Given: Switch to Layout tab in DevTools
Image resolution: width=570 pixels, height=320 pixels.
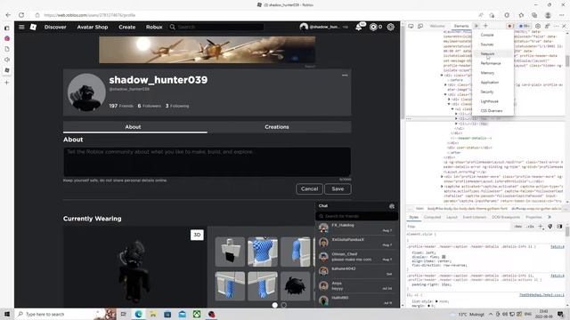Looking at the screenshot, I should pos(452,217).
